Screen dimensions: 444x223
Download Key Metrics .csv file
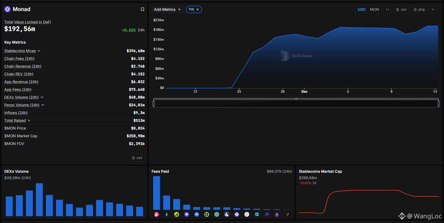click(x=137, y=158)
